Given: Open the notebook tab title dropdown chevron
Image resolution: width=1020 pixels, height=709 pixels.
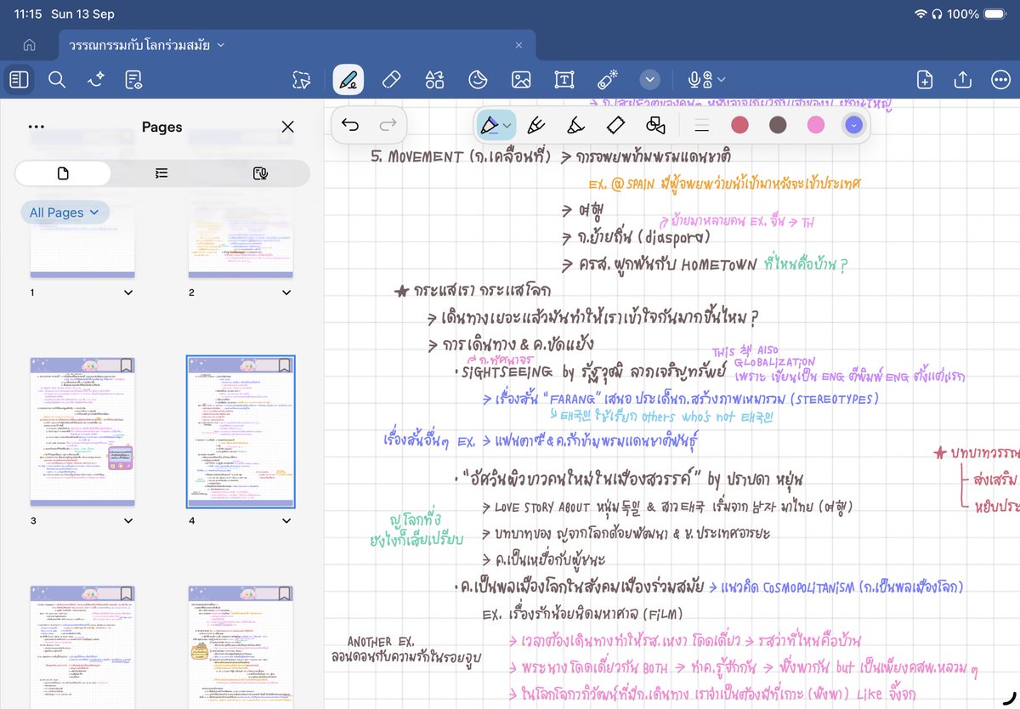Looking at the screenshot, I should (x=221, y=44).
